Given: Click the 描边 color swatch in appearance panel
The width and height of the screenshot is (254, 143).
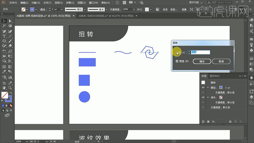Looking at the screenshot, I should pos(221,88).
